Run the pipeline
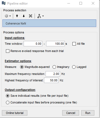 [88, 113]
